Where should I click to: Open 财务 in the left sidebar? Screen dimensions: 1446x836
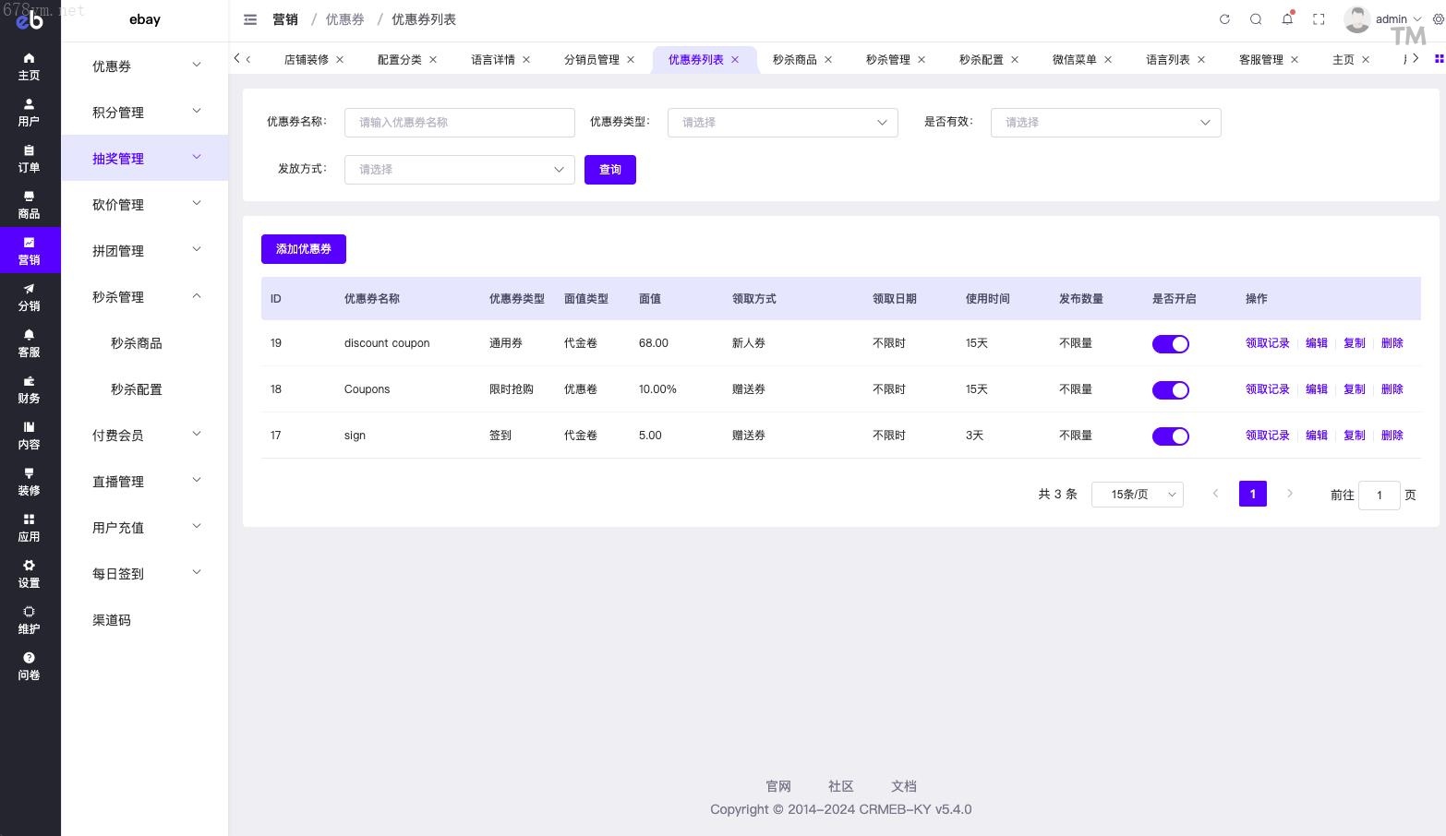pos(30,388)
